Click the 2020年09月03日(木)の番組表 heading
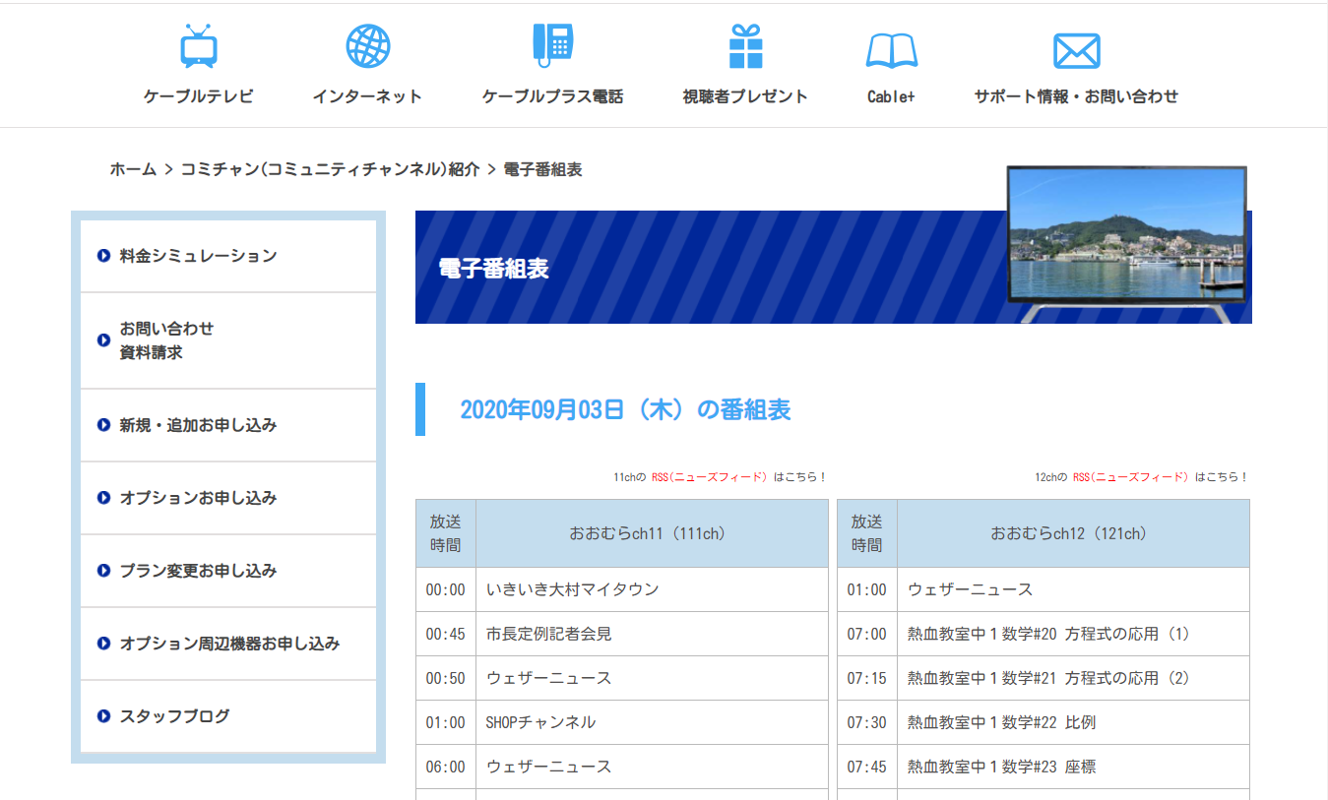 point(625,409)
